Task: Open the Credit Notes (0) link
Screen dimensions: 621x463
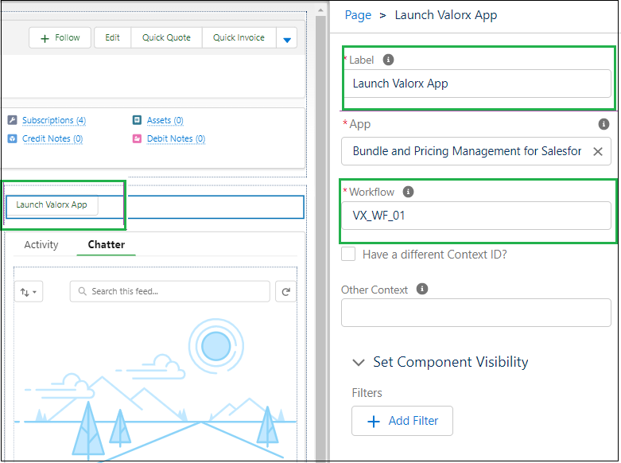Action: (x=52, y=139)
